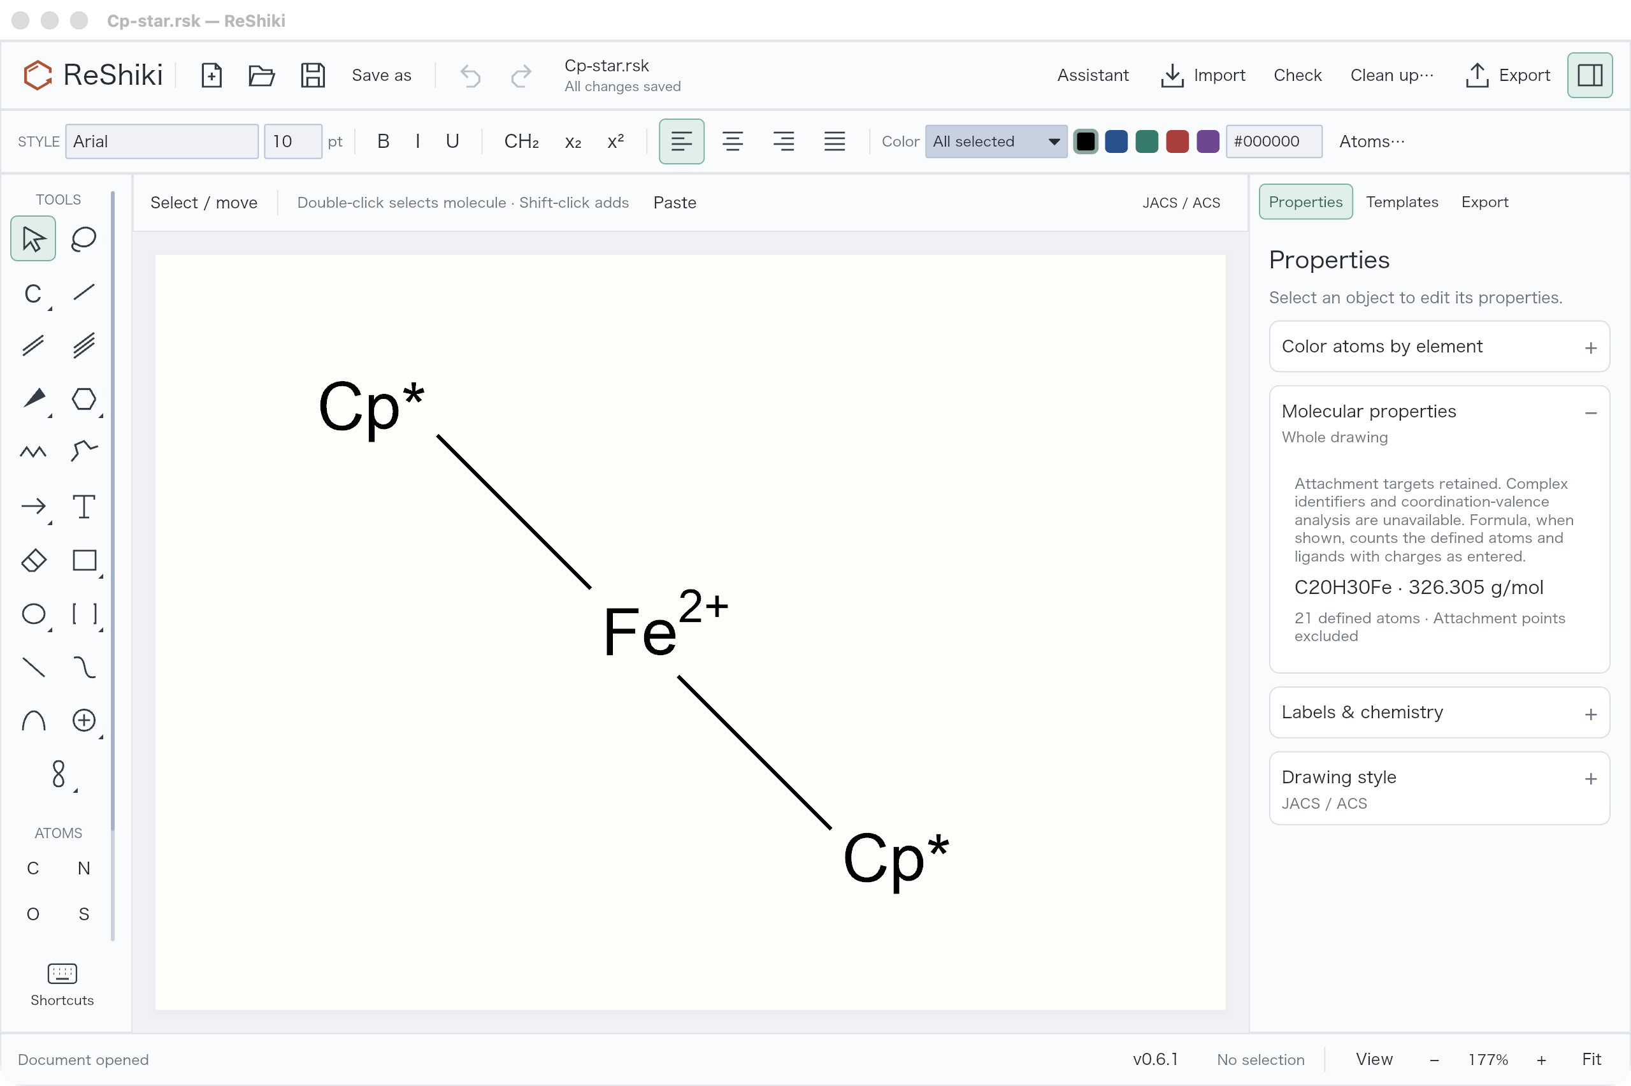Click the Check menu item
The width and height of the screenshot is (1631, 1086).
[x=1297, y=75]
